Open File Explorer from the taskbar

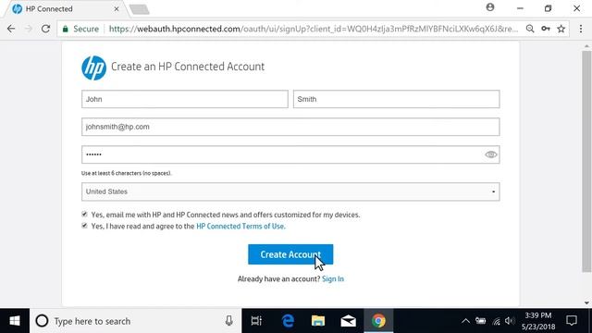pos(318,321)
